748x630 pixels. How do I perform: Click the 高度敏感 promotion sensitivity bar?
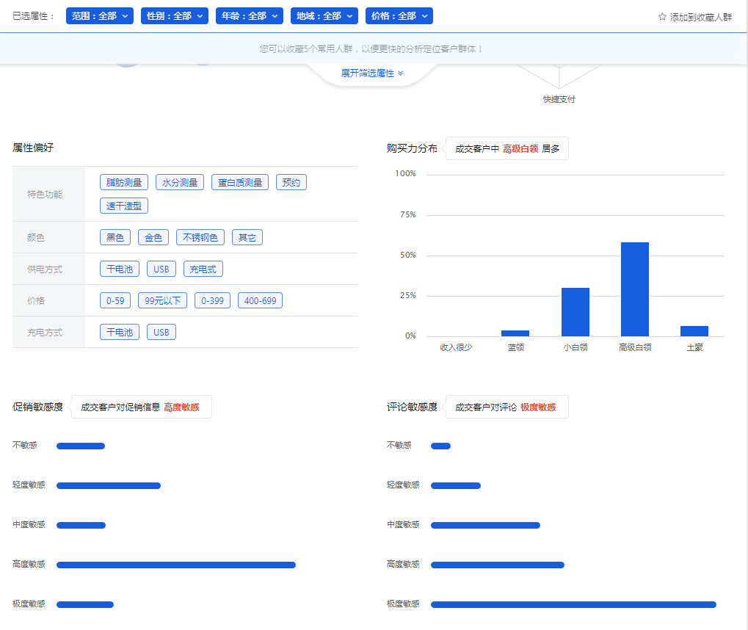[x=175, y=565]
